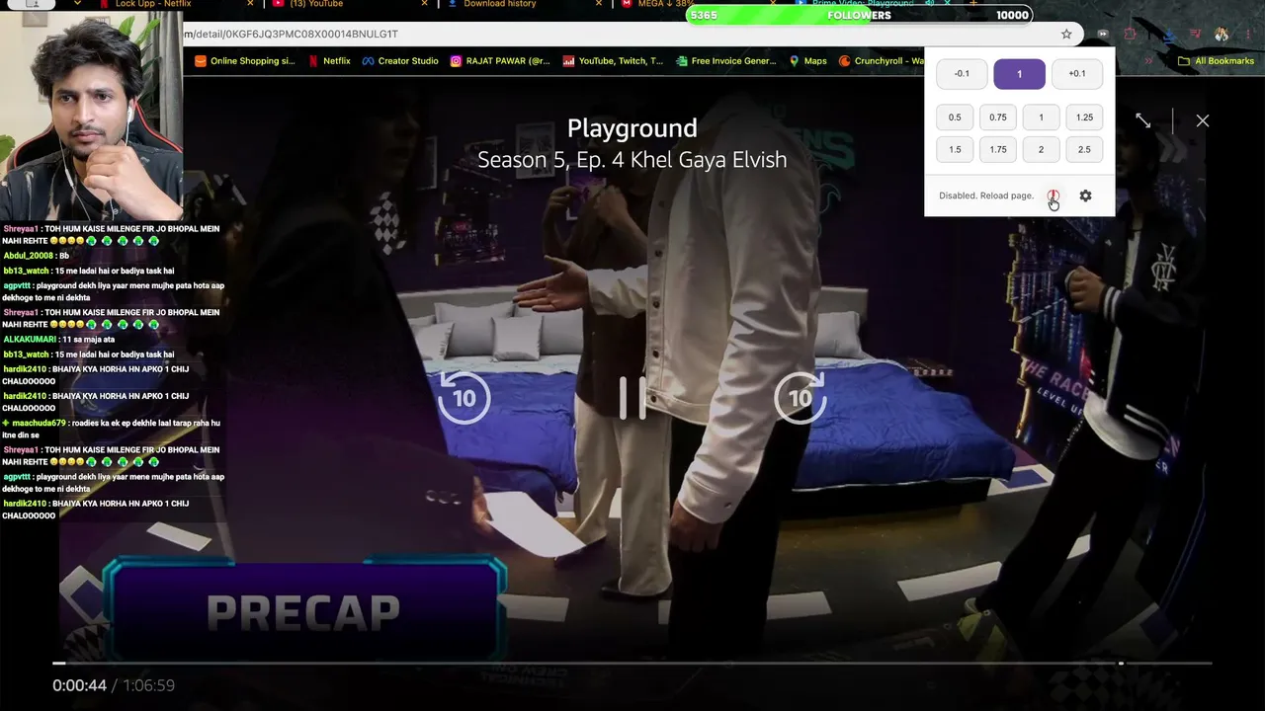Set playback speed to 2.5

pyautogui.click(x=1084, y=150)
